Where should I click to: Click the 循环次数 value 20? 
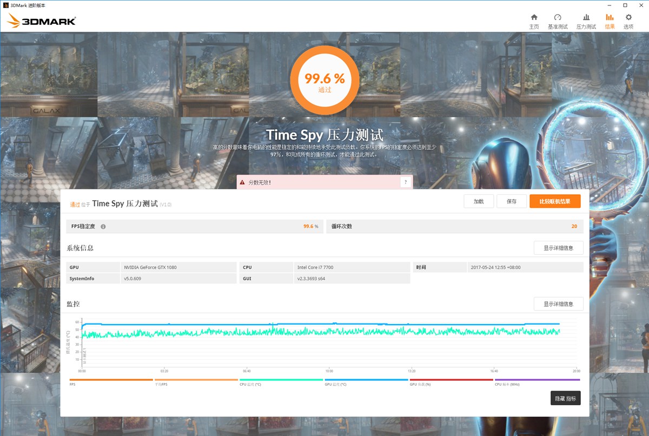pos(574,226)
